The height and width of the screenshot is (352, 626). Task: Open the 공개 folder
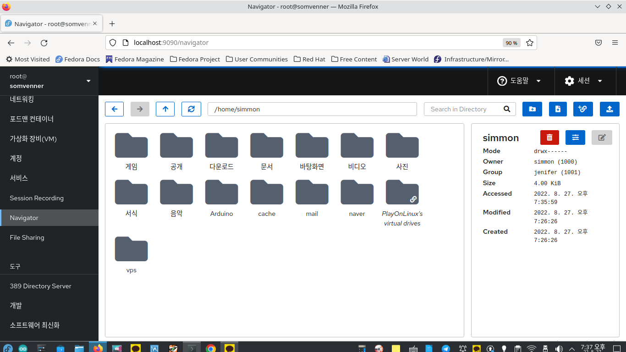click(176, 152)
